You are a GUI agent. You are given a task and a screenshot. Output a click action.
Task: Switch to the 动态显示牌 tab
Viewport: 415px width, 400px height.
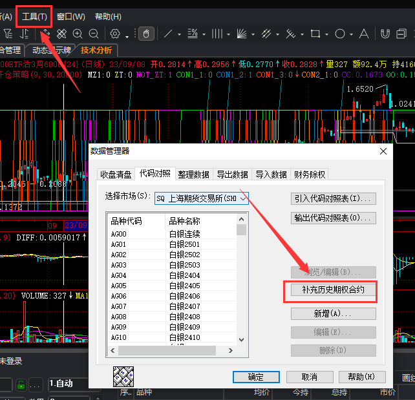click(x=51, y=50)
